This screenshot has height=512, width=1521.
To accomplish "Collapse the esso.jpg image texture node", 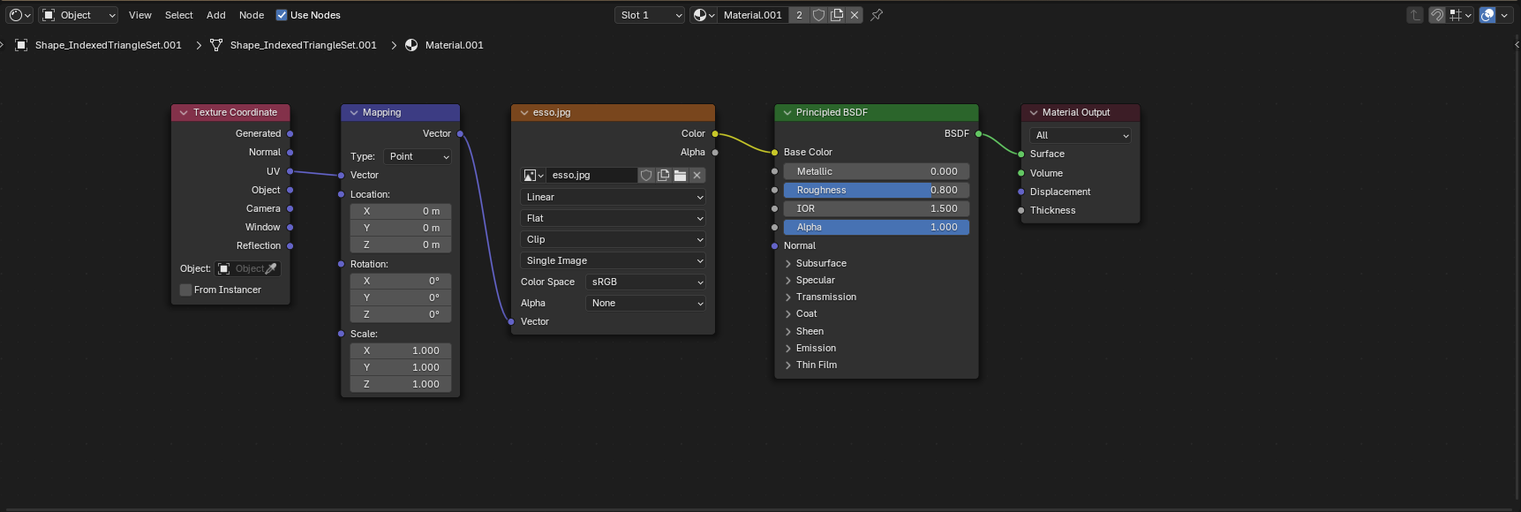I will click(x=524, y=113).
